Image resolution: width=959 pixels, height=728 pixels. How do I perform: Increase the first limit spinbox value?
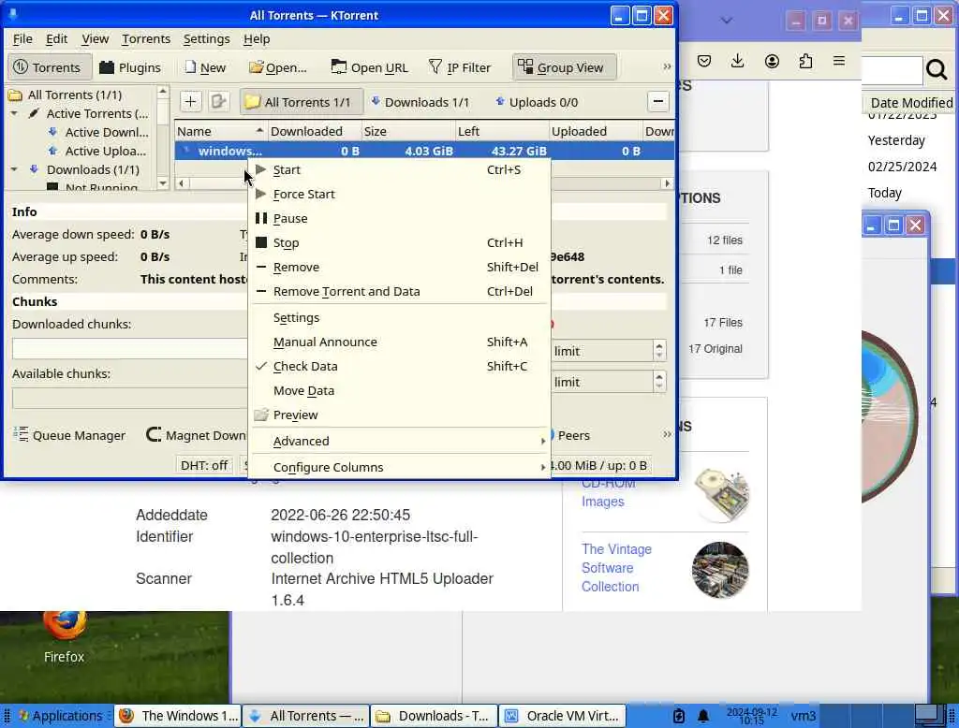pyautogui.click(x=658, y=346)
